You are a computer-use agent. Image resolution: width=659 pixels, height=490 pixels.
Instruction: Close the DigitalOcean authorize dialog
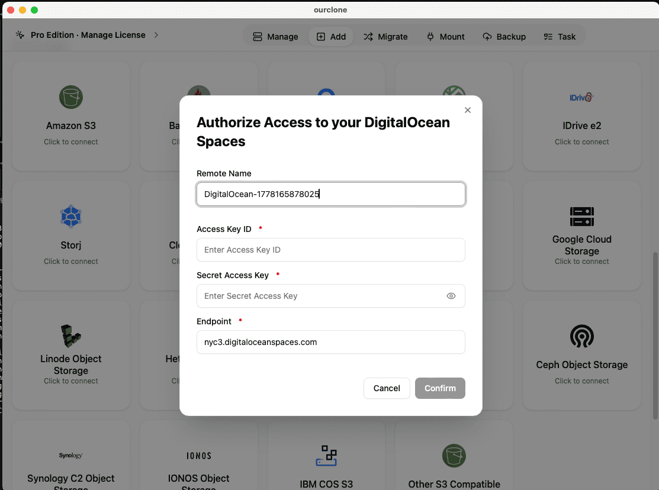click(x=467, y=110)
